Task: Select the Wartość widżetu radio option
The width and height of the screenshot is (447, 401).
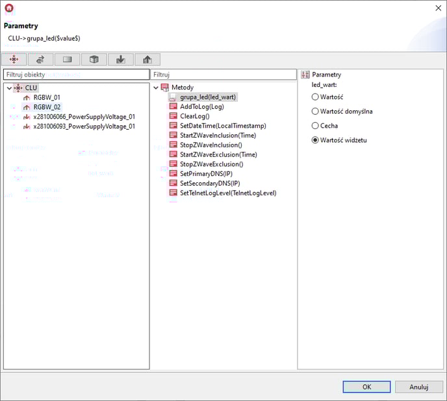Action: 316,140
